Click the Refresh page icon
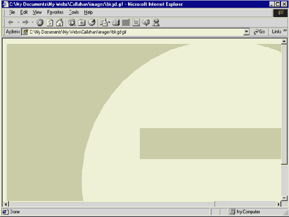 50,23
